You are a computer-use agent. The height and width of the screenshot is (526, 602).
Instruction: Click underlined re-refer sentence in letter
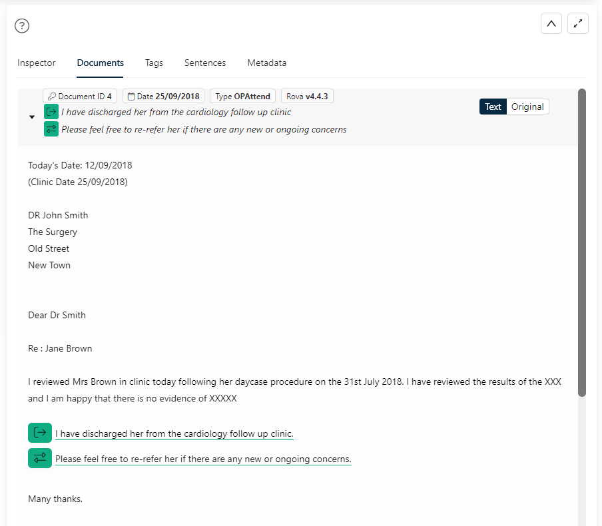coord(203,459)
